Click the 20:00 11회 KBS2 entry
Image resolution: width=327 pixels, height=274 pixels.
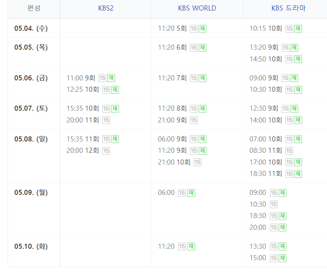pos(82,120)
